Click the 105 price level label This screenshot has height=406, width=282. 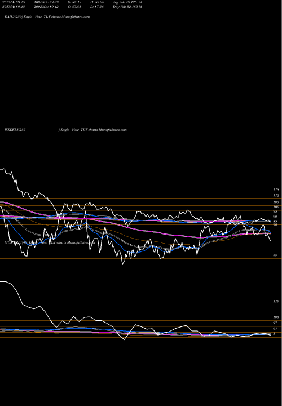click(276, 202)
